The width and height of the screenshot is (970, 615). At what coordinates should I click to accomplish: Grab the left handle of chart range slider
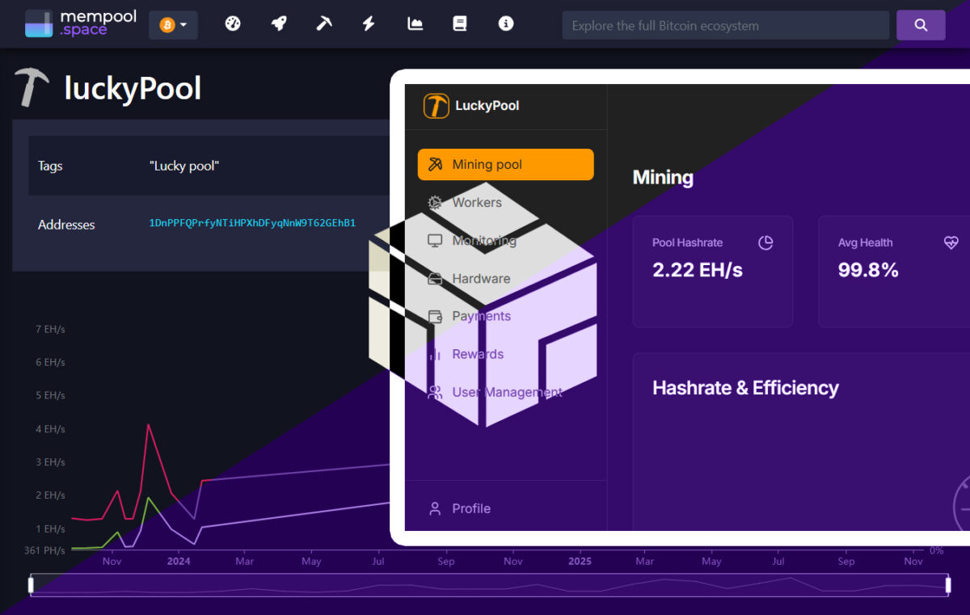[x=31, y=584]
